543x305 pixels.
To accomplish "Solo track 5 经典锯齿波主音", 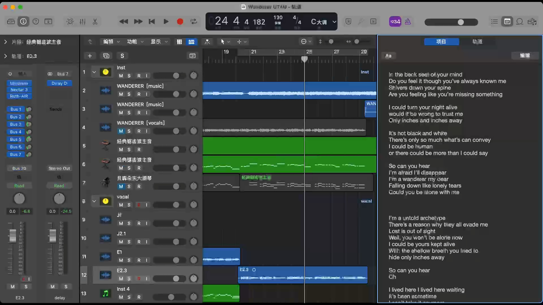I will [129, 149].
